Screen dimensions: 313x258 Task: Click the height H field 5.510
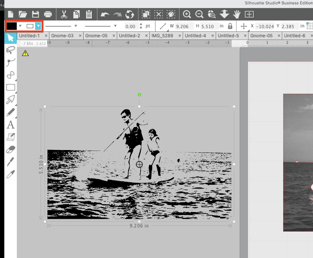tap(209, 26)
